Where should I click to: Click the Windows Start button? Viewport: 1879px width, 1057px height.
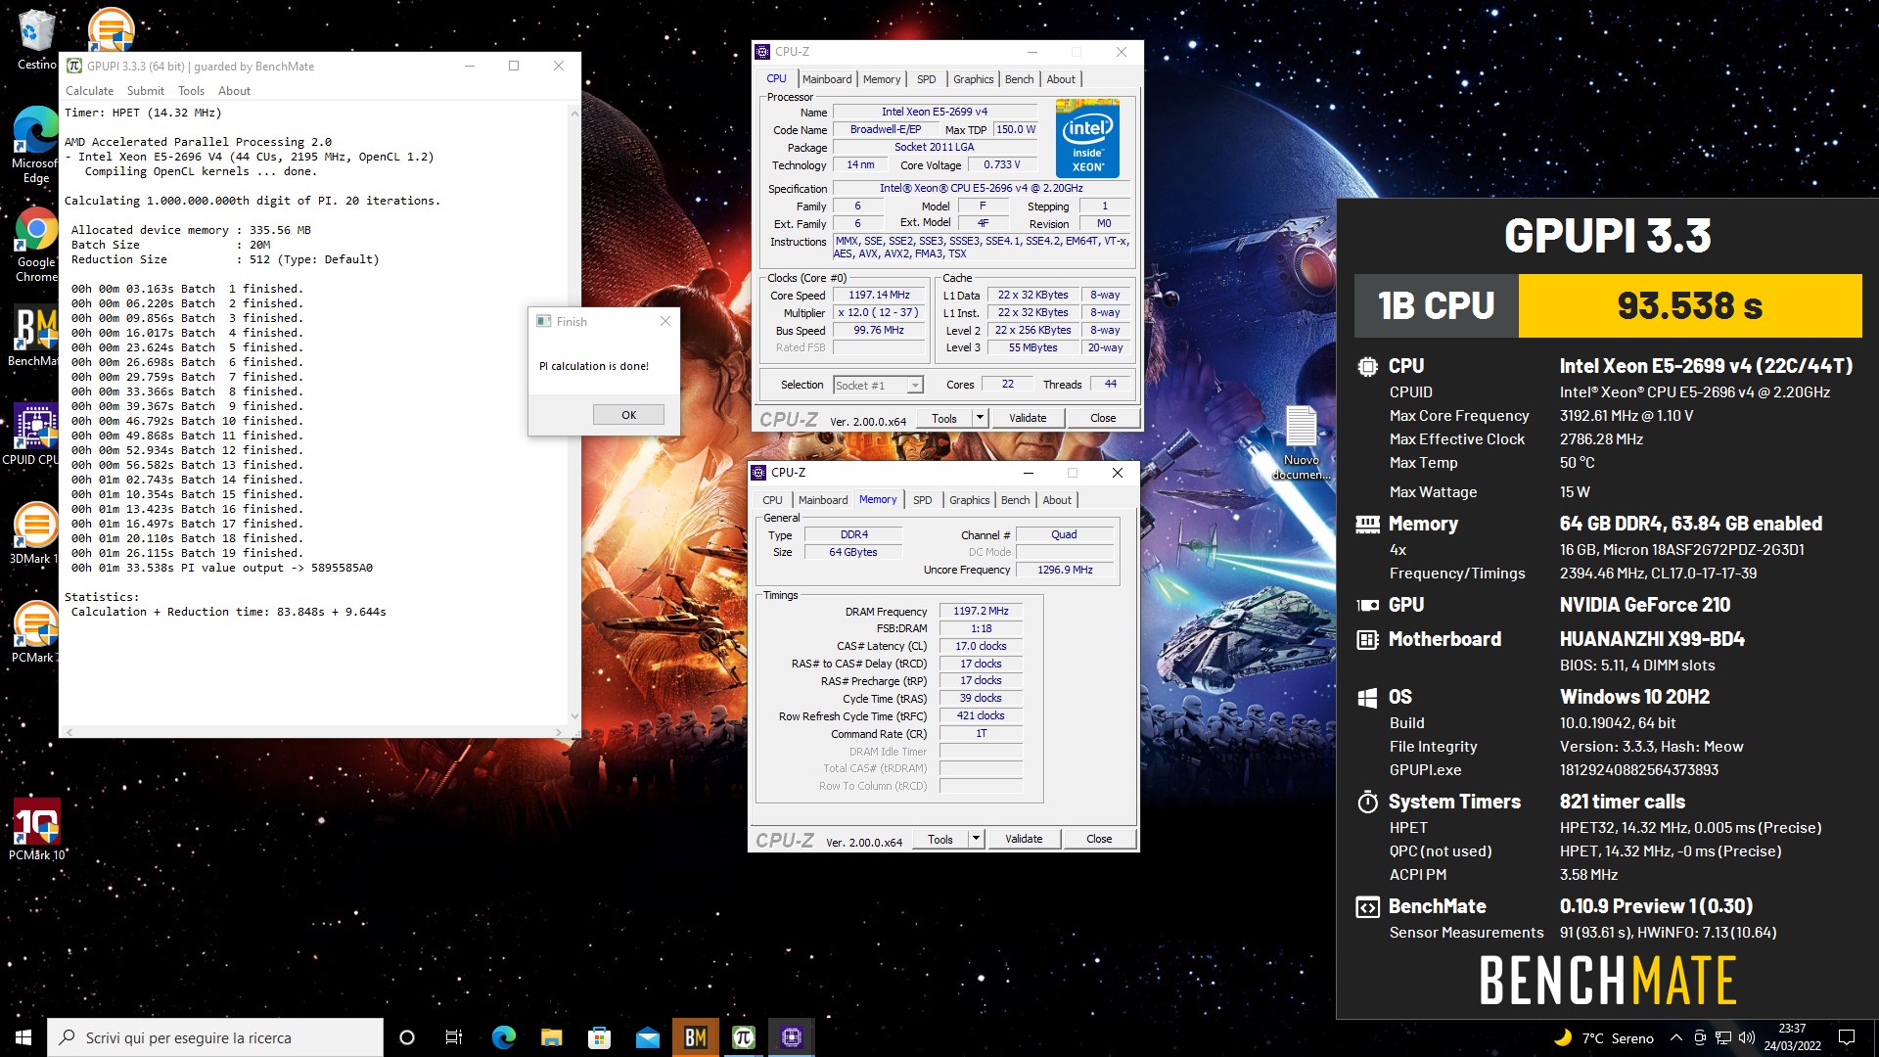click(x=23, y=1037)
